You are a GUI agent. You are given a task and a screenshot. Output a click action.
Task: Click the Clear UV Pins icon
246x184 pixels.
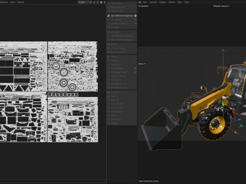pos(109,11)
